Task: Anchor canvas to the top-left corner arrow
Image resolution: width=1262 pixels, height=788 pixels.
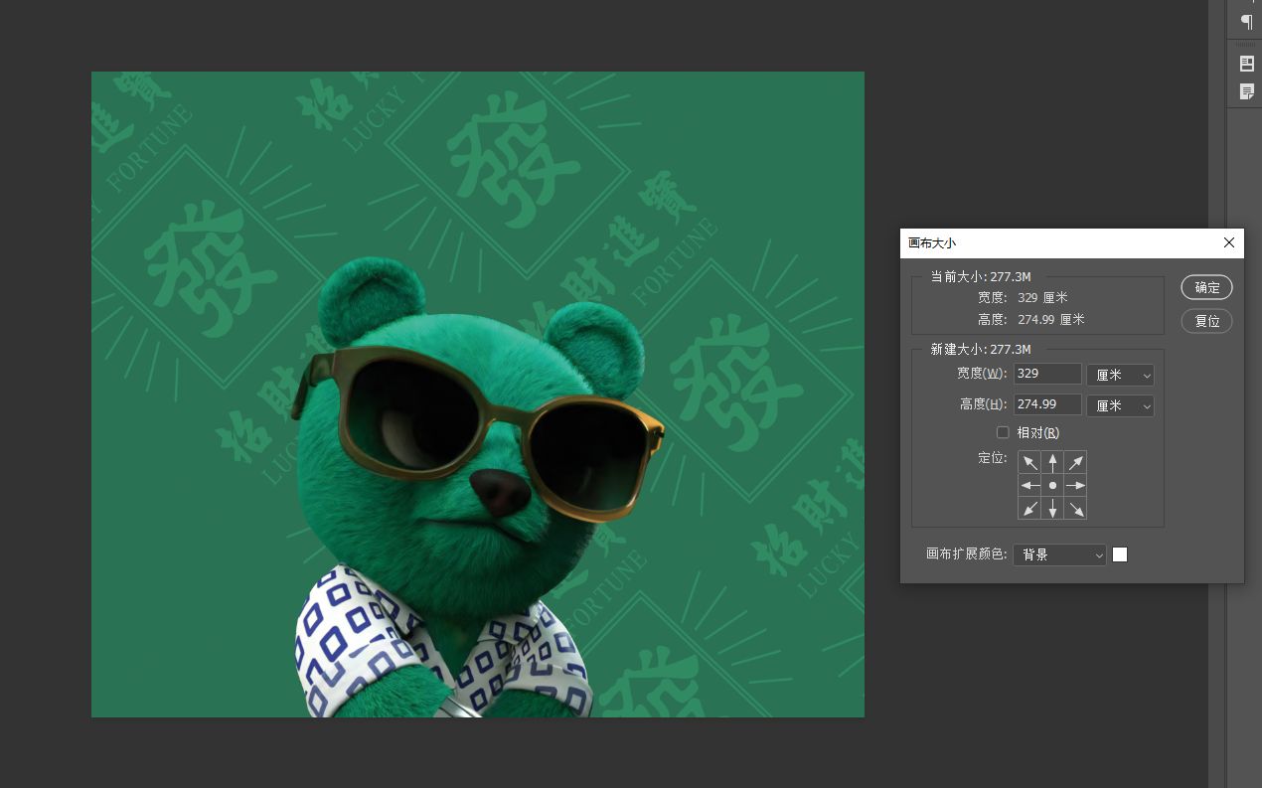Action: [1030, 462]
